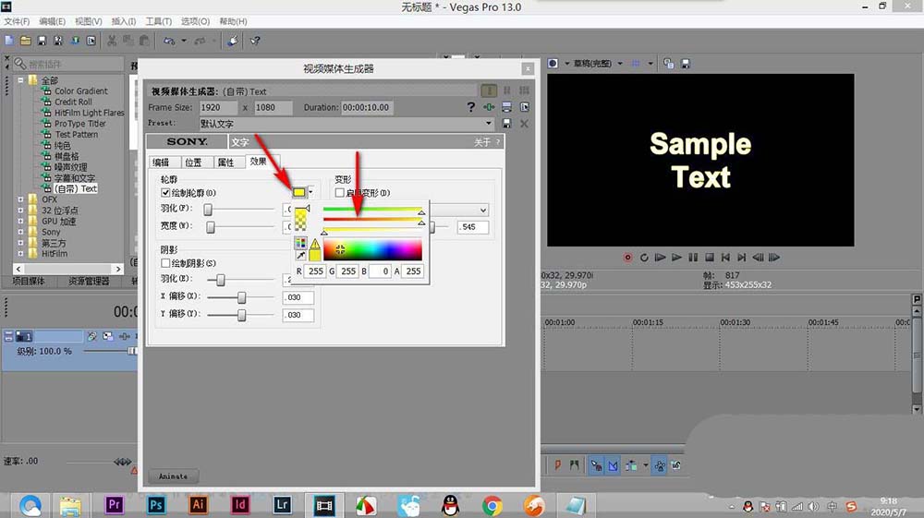Click the Pause button in preview

pos(693,258)
